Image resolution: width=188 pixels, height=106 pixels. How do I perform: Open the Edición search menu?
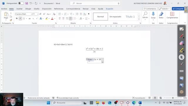145,16
